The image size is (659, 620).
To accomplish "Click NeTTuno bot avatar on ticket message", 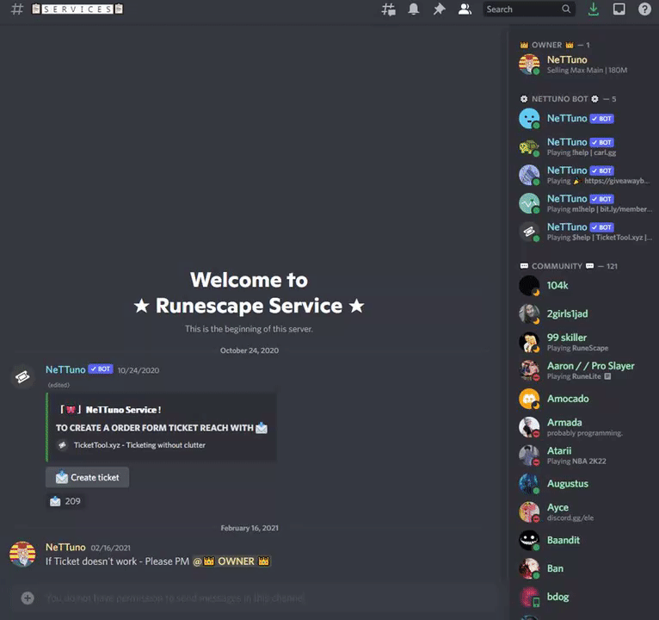I will [x=22, y=376].
